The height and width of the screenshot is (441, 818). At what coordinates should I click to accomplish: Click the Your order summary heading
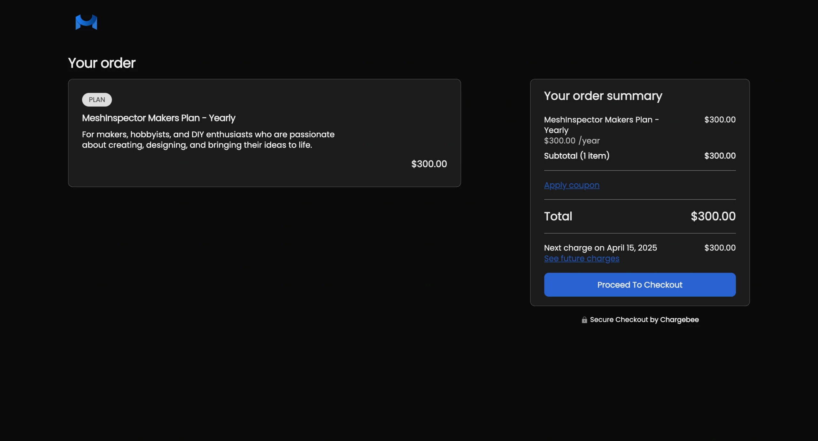[x=603, y=96]
